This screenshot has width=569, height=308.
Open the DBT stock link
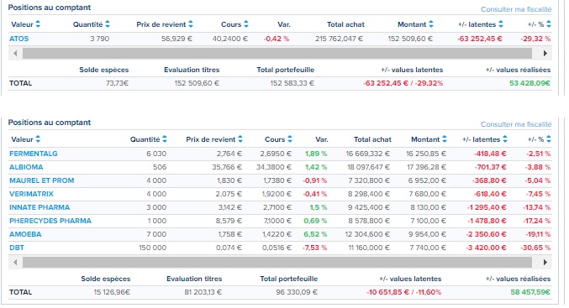(17, 248)
